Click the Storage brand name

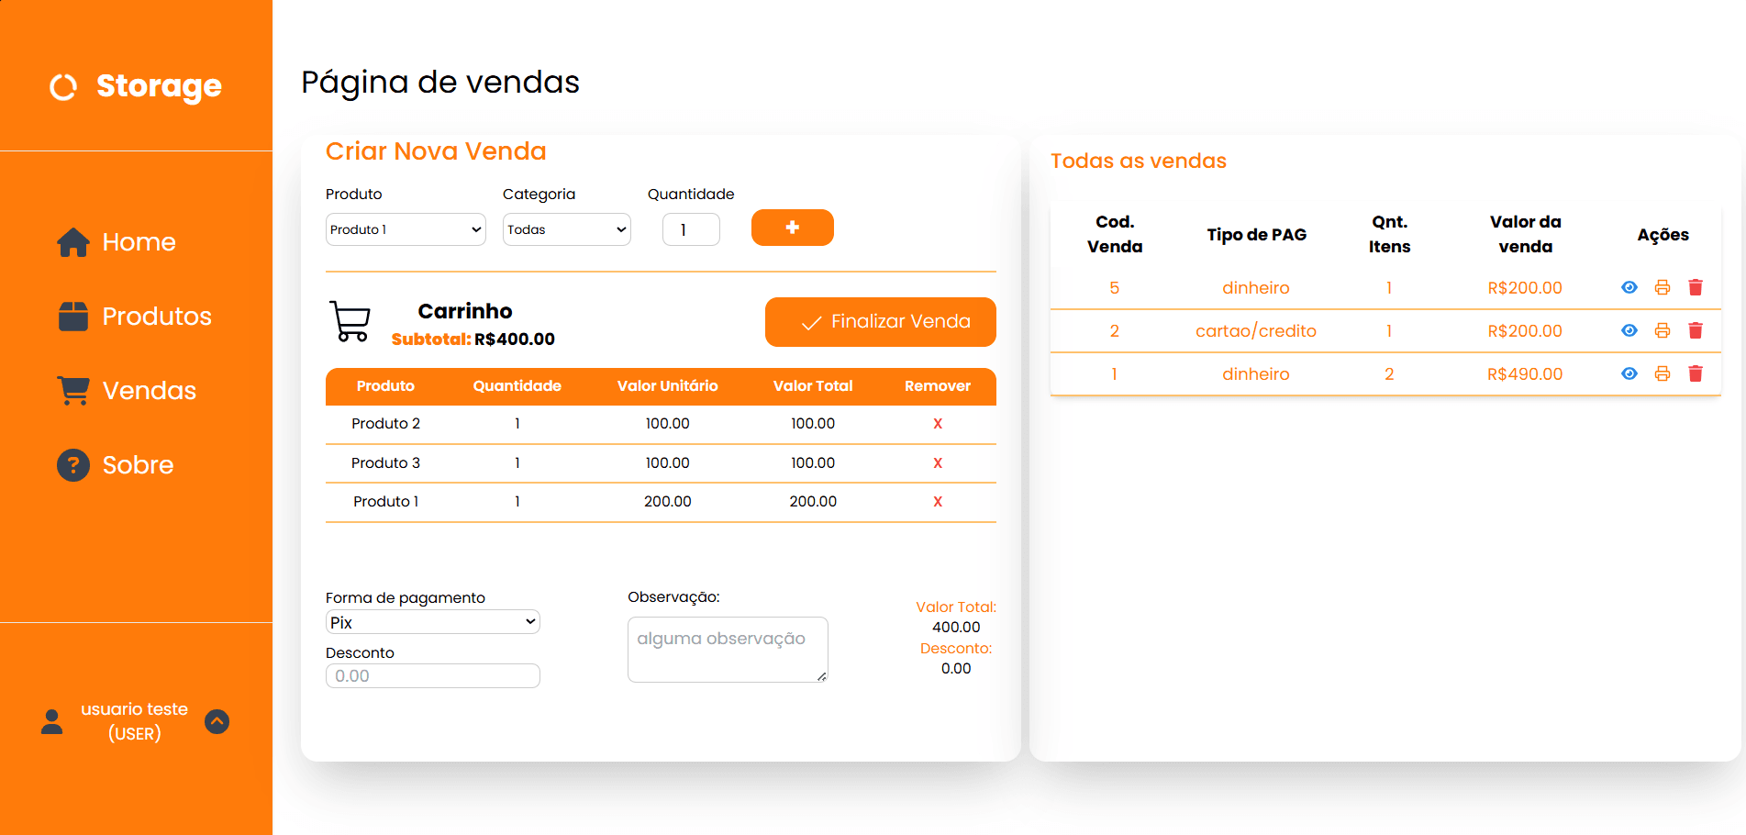(x=159, y=86)
